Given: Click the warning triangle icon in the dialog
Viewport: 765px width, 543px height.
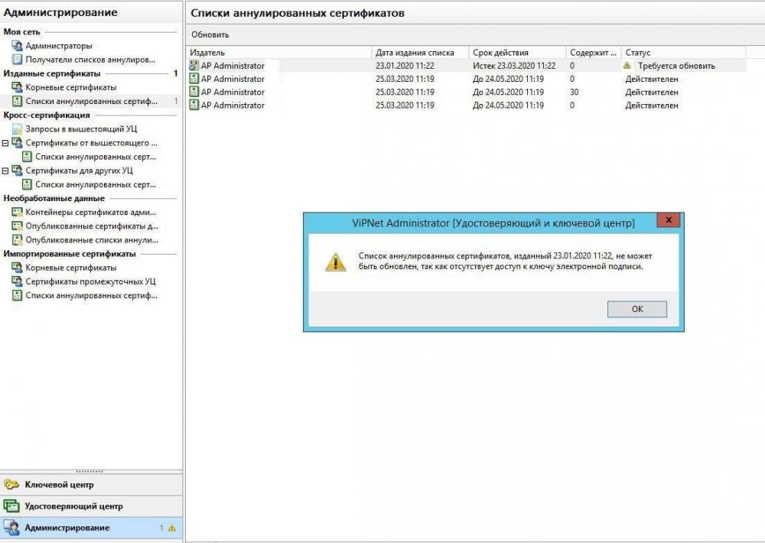Looking at the screenshot, I should (x=336, y=262).
